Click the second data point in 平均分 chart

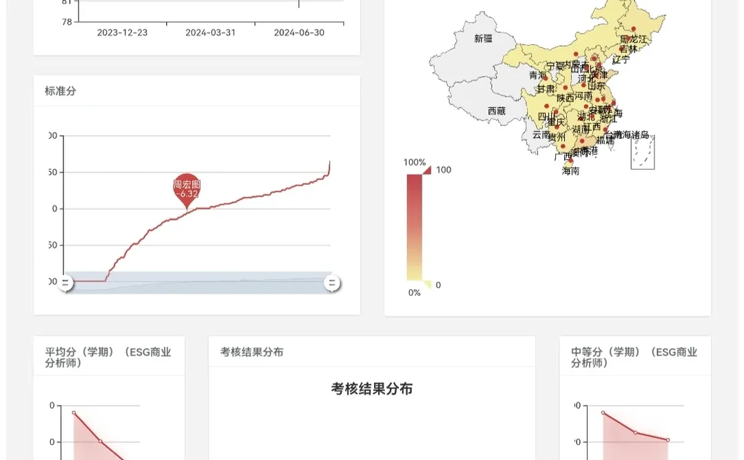coord(100,441)
